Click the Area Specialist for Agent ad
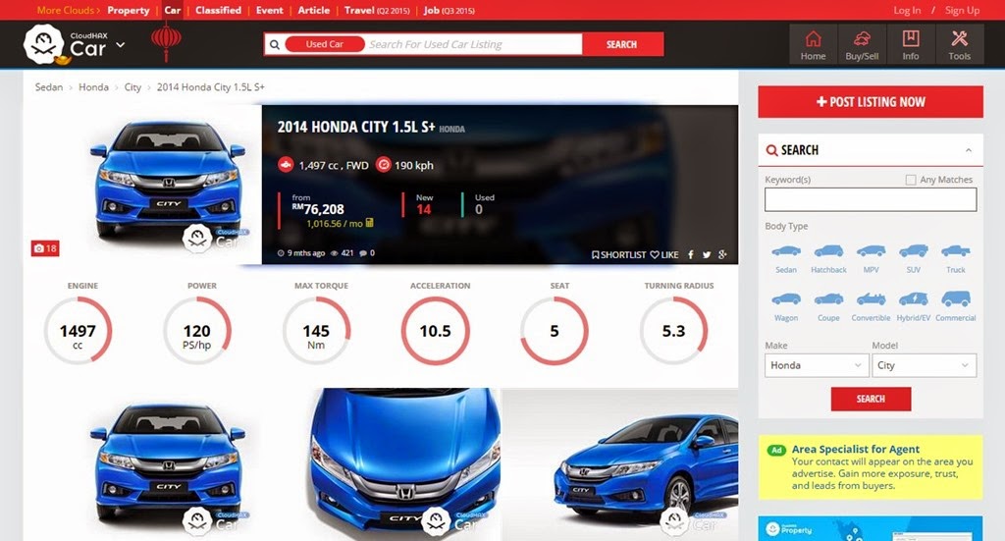The image size is (1005, 541). coord(871,467)
